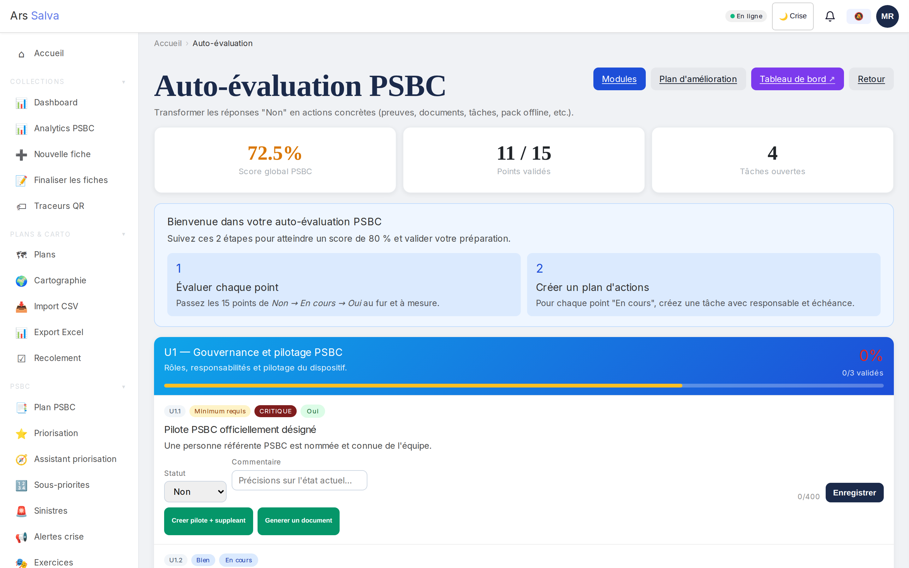Select Nouvelle fiche in the sidebar
909x568 pixels.
tap(69, 154)
